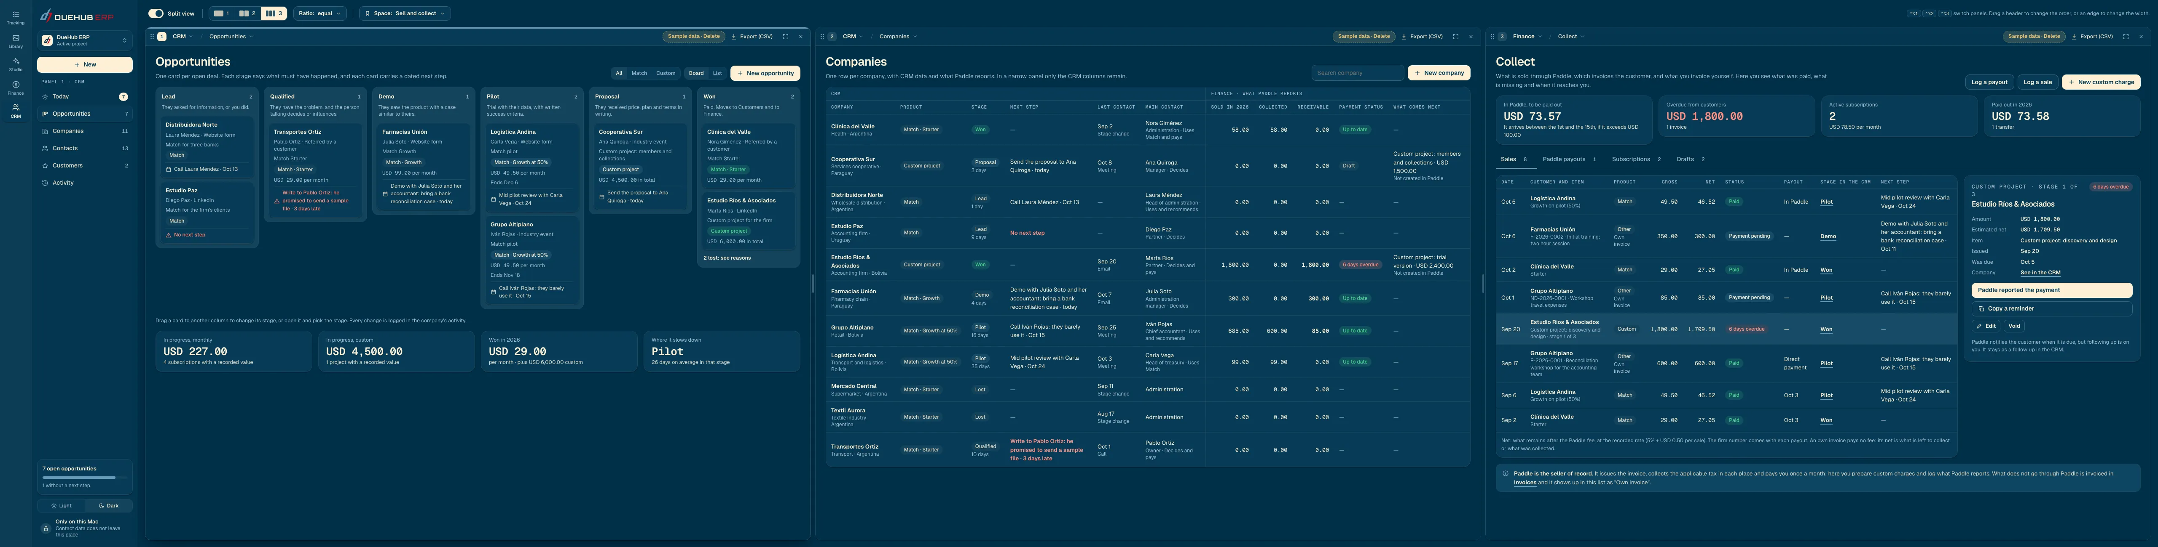
Task: Open the Studio section in the left rail
Action: (x=15, y=64)
